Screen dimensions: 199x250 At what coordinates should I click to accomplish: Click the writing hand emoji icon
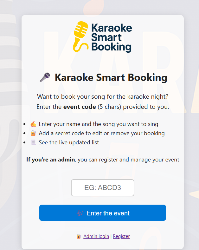coord(33,124)
